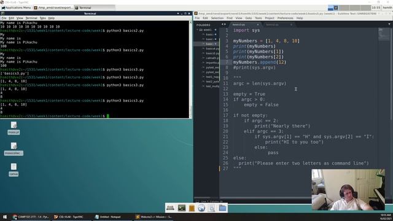Select the second desktop file icon
This screenshot has width=393, height=221.
(14, 149)
